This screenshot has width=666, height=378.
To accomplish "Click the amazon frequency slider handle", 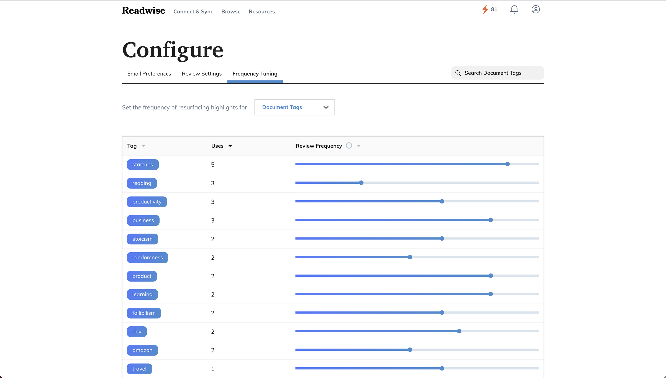I will click(x=410, y=350).
